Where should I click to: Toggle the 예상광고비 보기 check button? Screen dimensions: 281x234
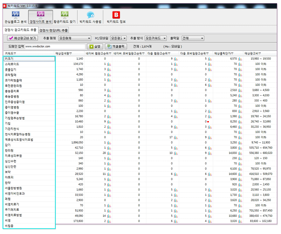(22, 38)
